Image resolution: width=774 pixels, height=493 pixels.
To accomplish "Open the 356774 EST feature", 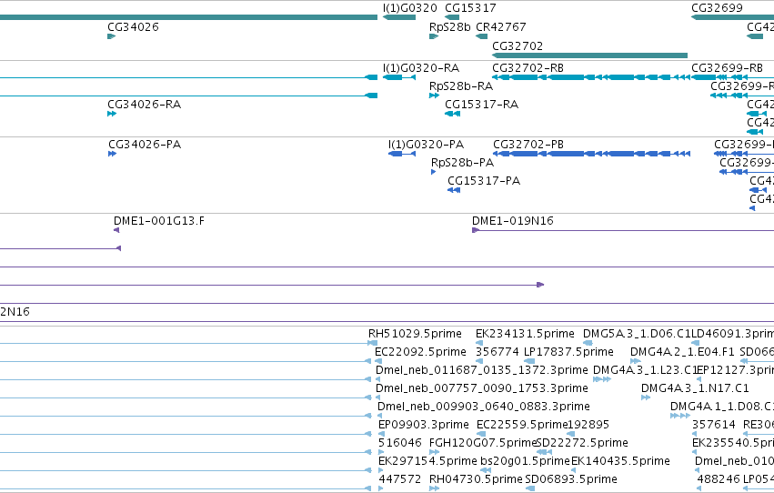I will click(x=478, y=361).
